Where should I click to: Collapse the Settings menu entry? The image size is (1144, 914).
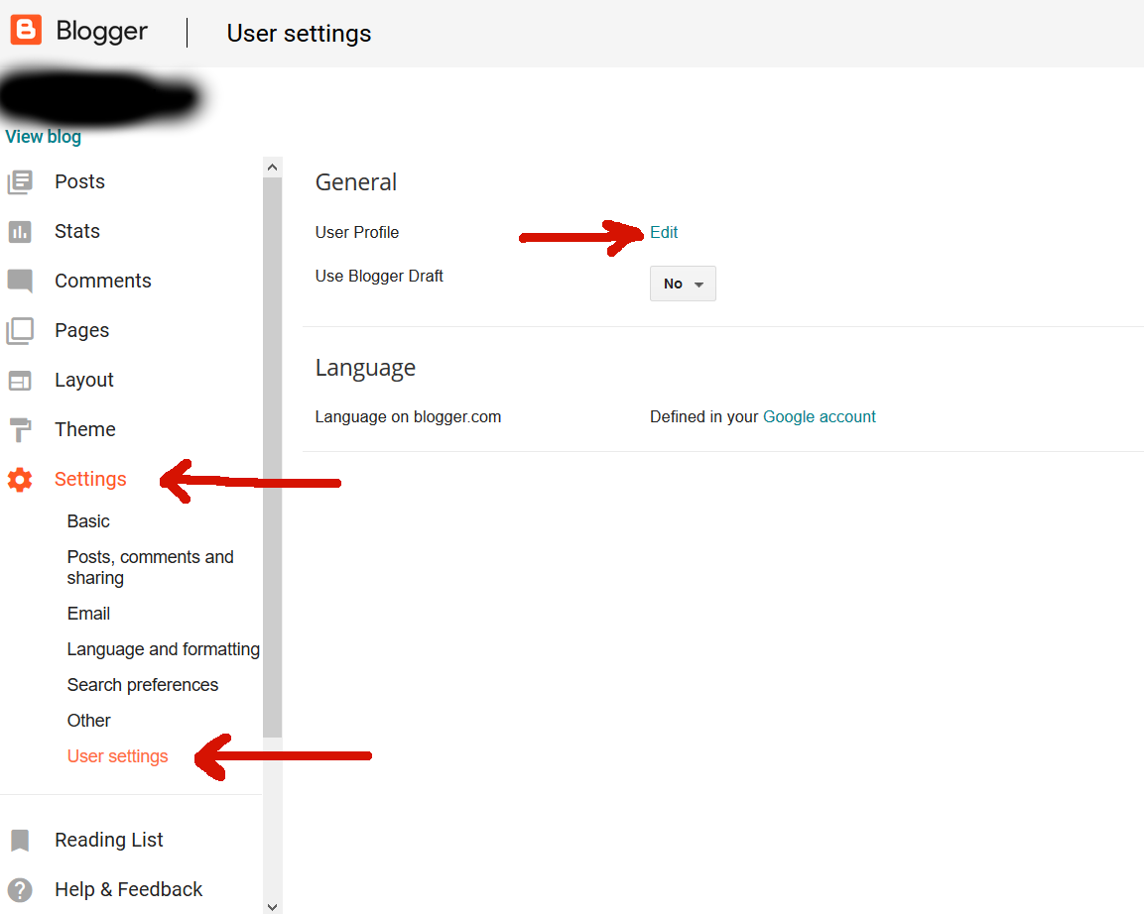click(x=90, y=479)
